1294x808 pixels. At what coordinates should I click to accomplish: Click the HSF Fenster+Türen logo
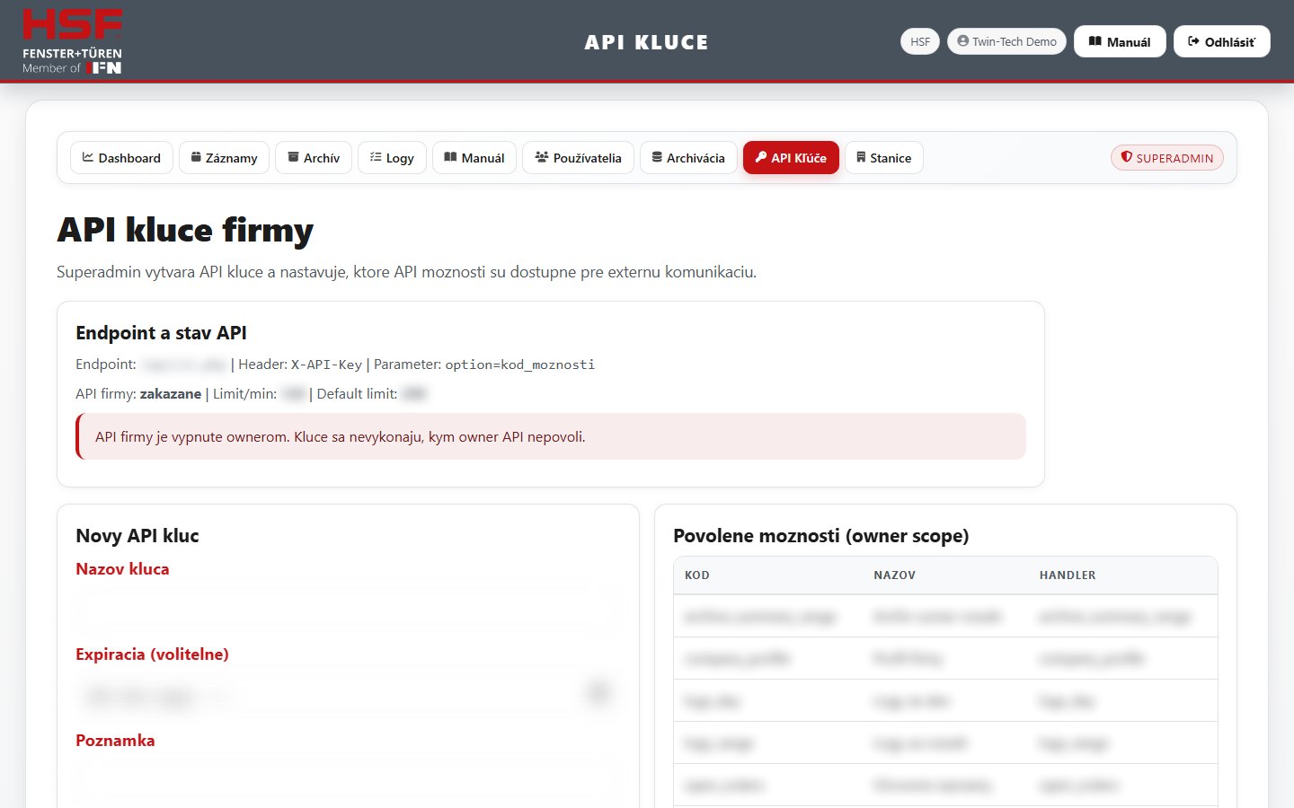point(72,41)
